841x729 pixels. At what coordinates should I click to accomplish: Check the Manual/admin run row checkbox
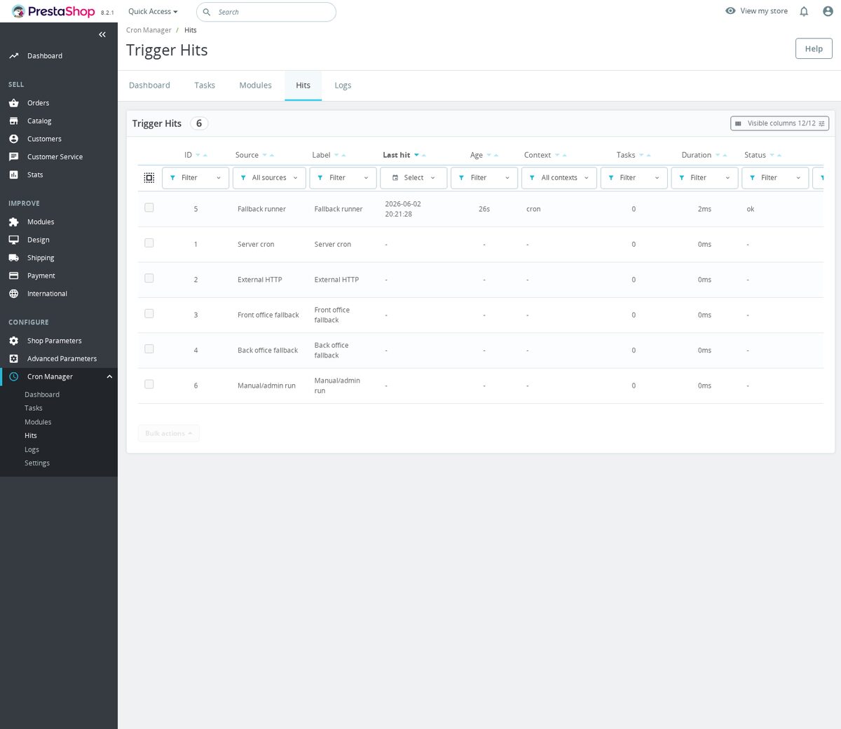[149, 384]
